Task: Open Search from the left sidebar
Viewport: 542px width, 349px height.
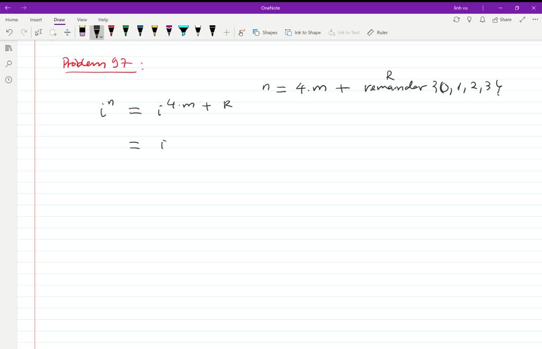Action: tap(7, 63)
